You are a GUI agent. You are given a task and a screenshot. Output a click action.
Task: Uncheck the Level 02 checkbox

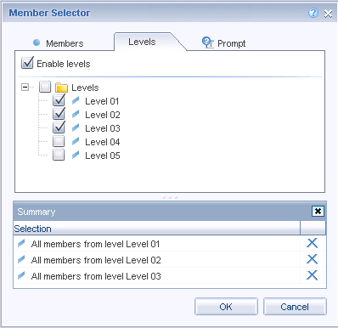pyautogui.click(x=59, y=114)
